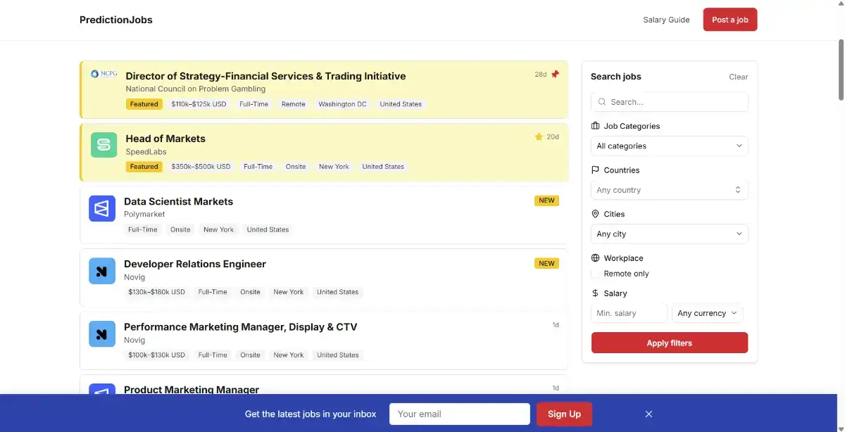Click the Novig logo on Developer Relations Engineer
Viewport: 845px width, 432px height.
[102, 271]
